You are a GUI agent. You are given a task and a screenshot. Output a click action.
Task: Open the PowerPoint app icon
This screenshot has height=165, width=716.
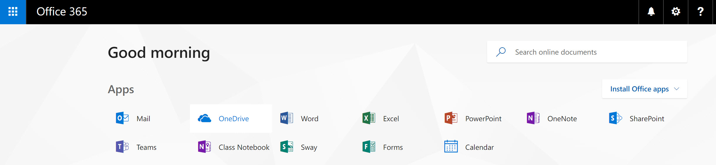pos(451,118)
